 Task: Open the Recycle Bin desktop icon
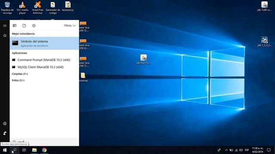coord(7,8)
